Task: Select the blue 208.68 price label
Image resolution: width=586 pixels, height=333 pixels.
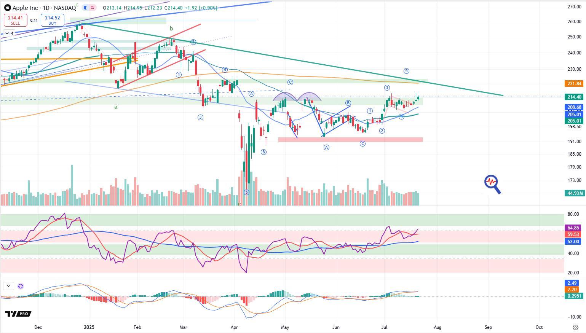Action: click(574, 107)
